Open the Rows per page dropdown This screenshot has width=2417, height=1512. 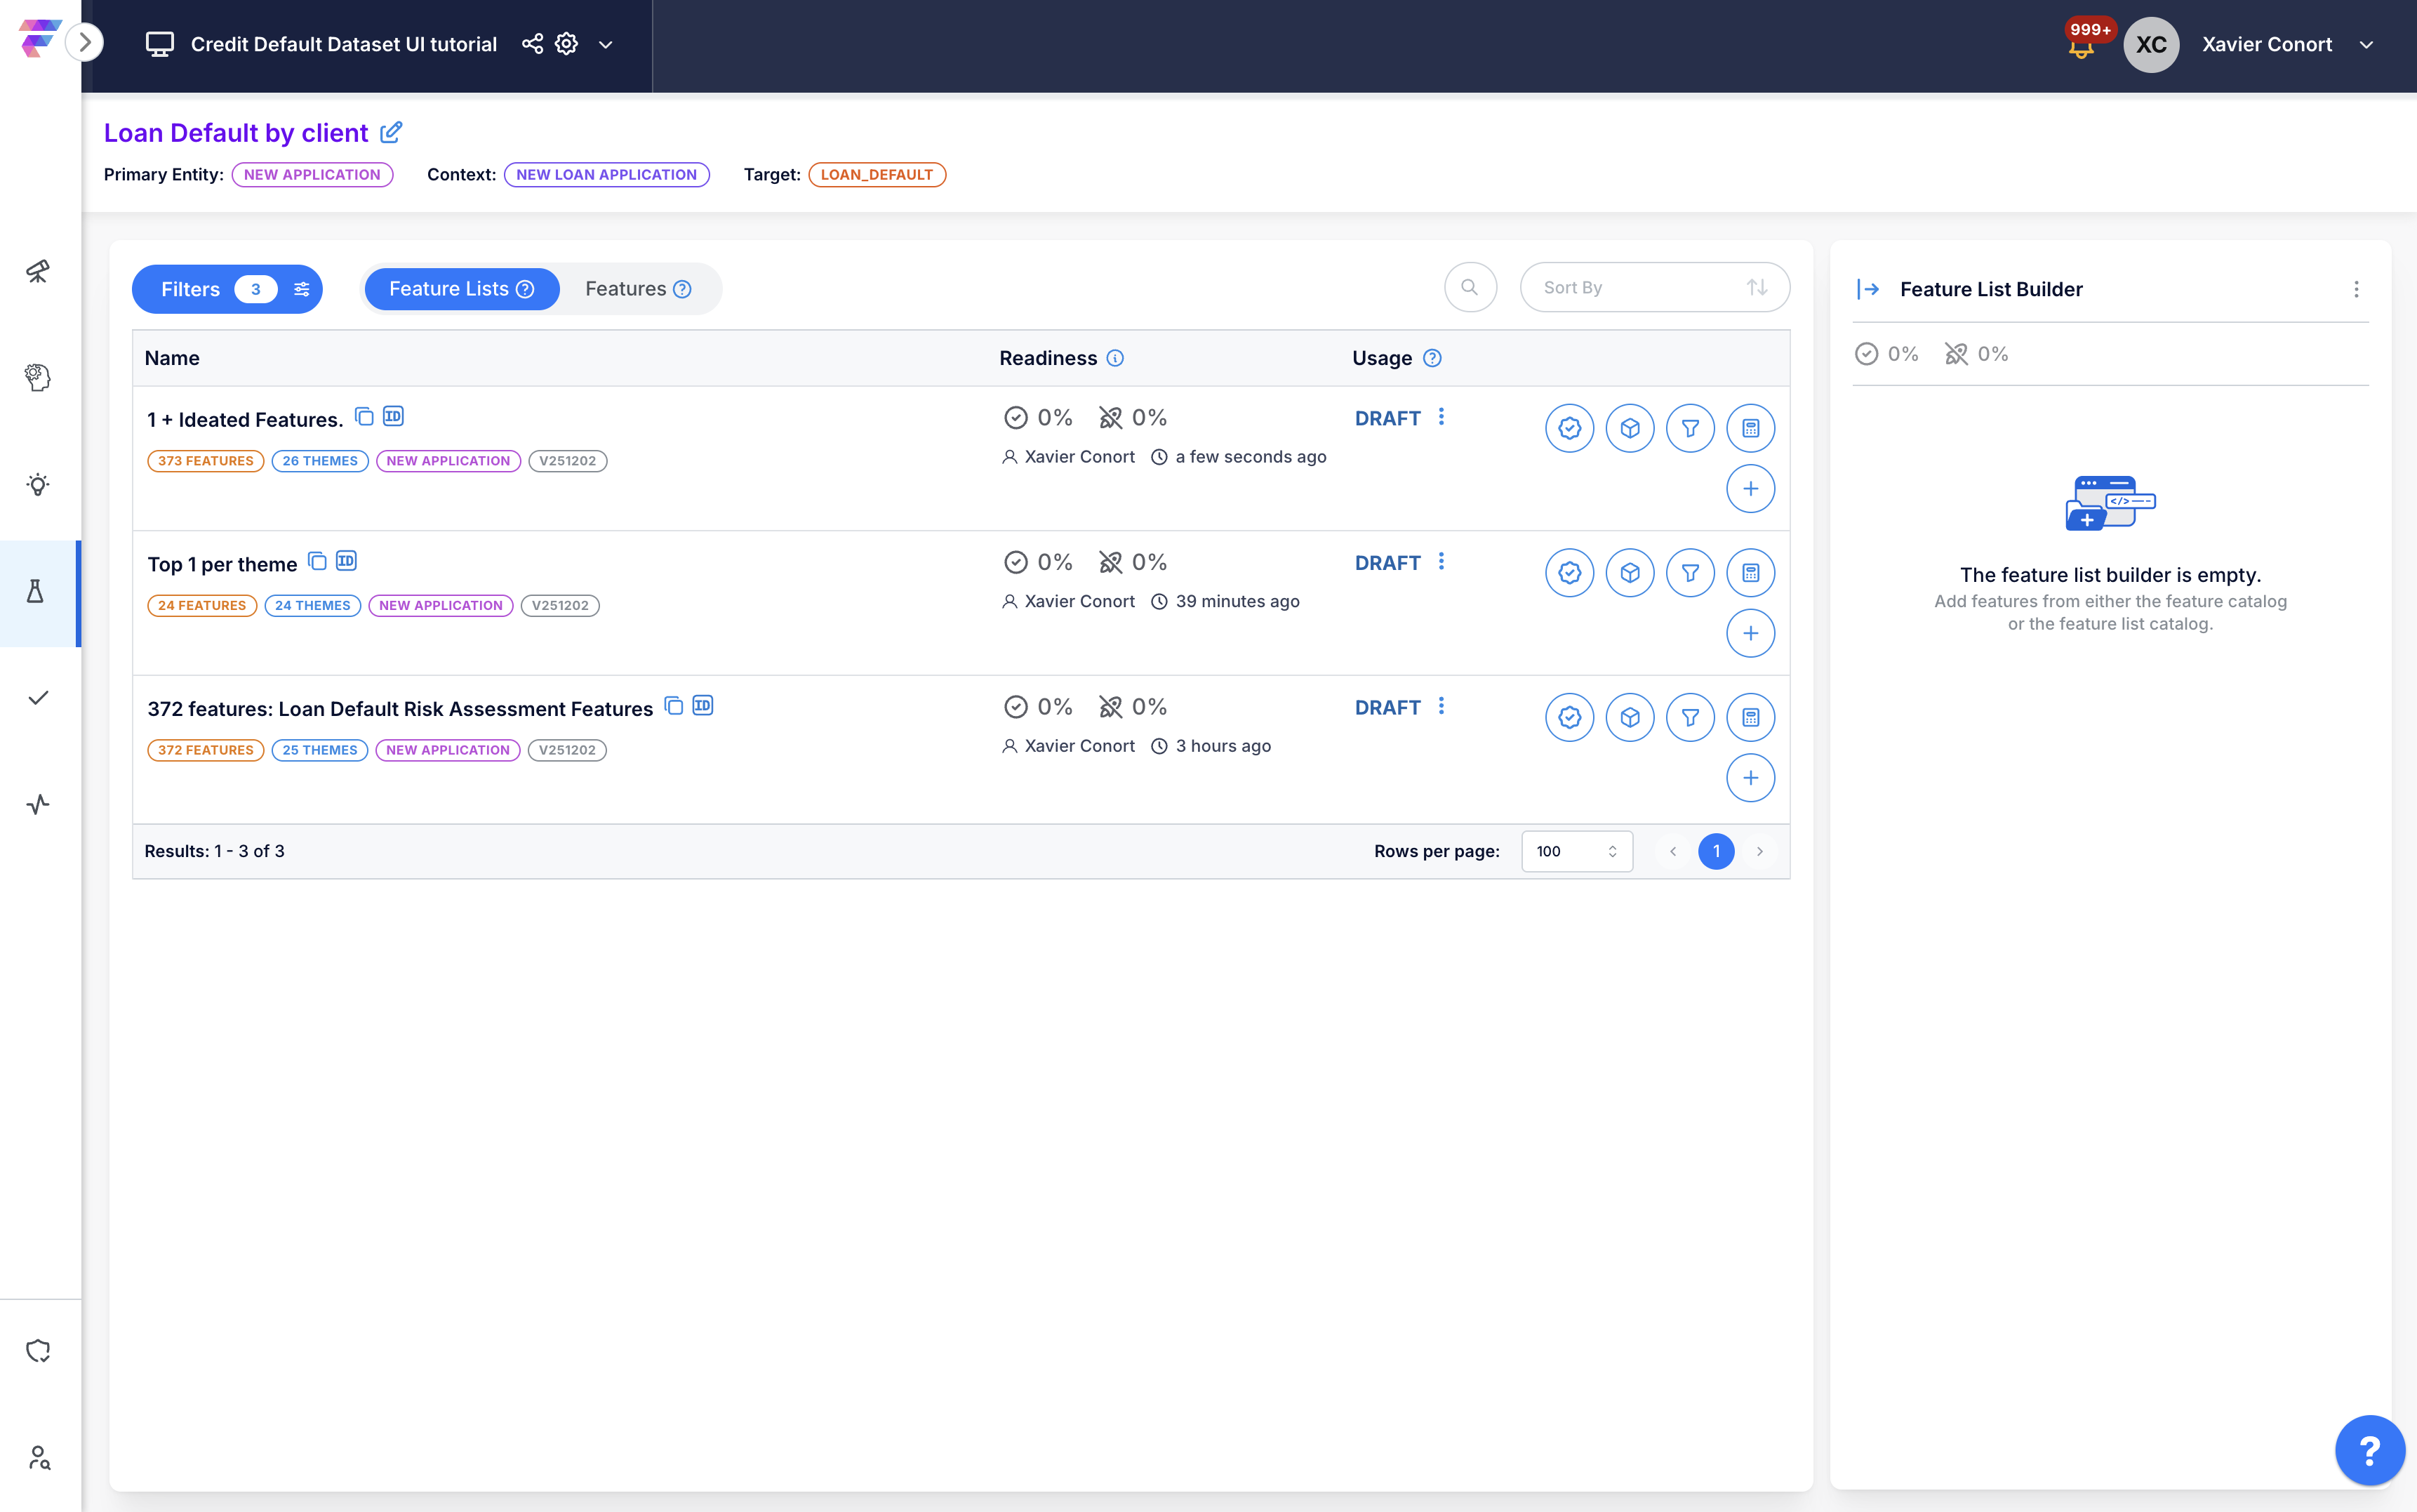pyautogui.click(x=1576, y=851)
